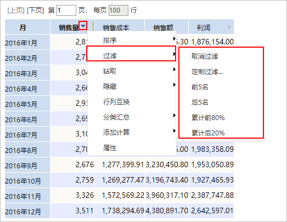This screenshot has width=287, height=222.
Task: Select the 2016年8月 row header
Action: [27, 150]
